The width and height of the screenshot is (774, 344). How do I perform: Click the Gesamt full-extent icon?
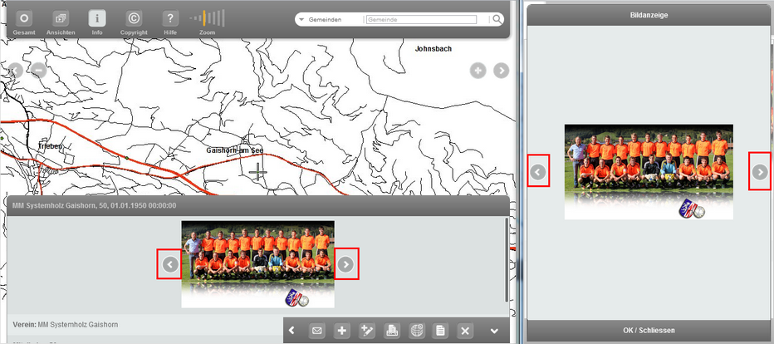pos(24,19)
